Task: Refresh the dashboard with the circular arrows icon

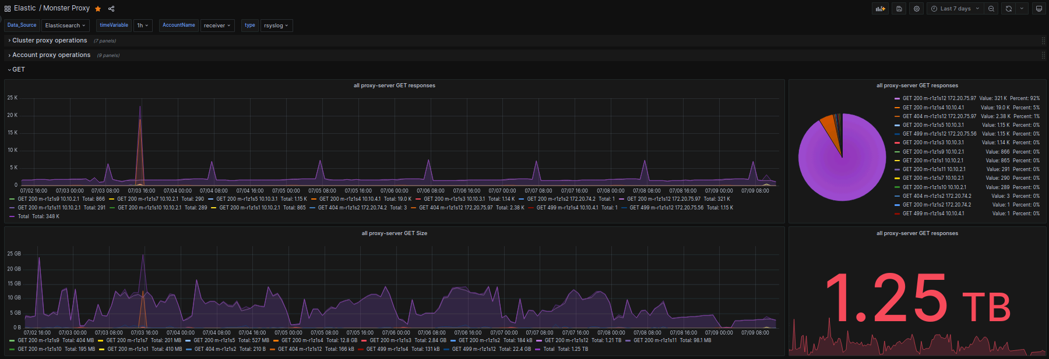Action: click(1009, 9)
